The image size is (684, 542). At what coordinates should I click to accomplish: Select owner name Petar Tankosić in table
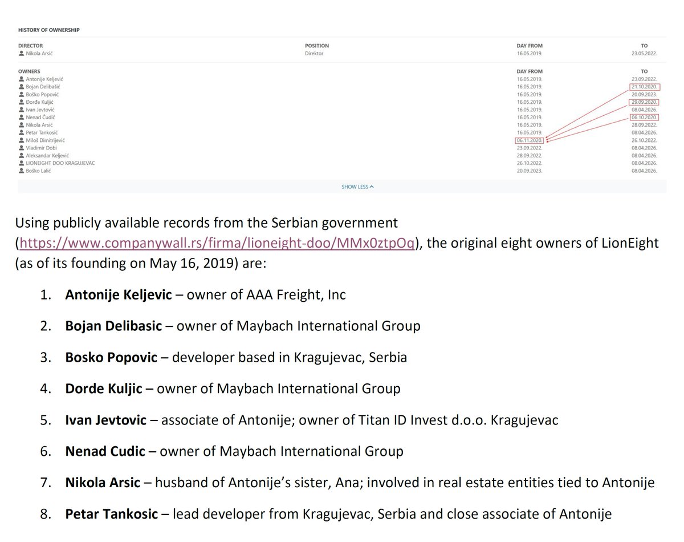click(42, 132)
